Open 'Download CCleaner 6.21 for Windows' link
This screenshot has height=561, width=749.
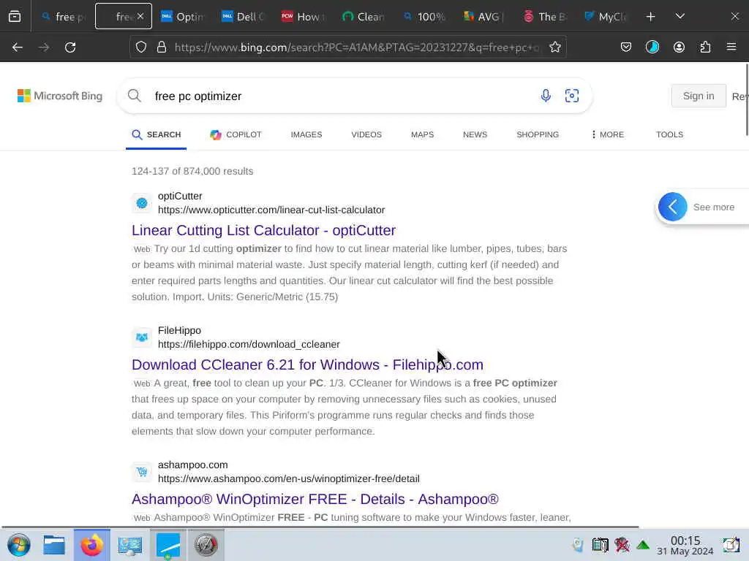307,365
